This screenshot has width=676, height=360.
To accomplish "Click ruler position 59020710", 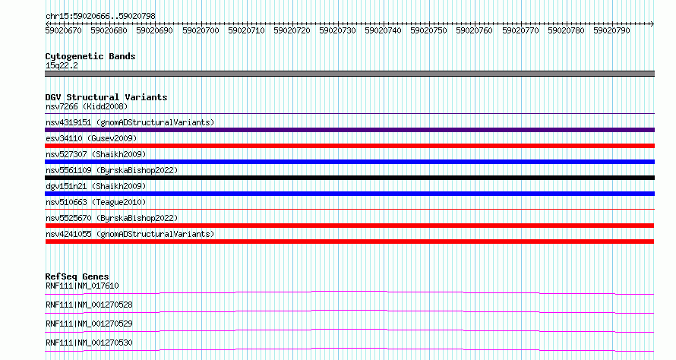I will (247, 30).
